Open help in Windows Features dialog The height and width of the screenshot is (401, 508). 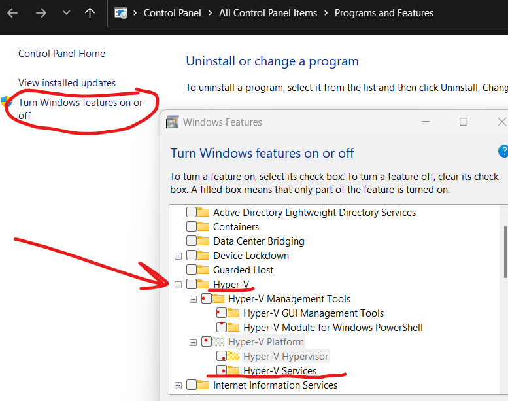[x=503, y=151]
